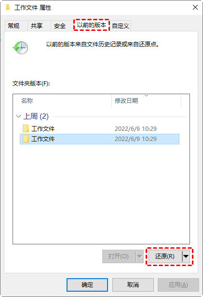Select the first 工作文件 version row
The image size is (203, 297).
pos(99,128)
